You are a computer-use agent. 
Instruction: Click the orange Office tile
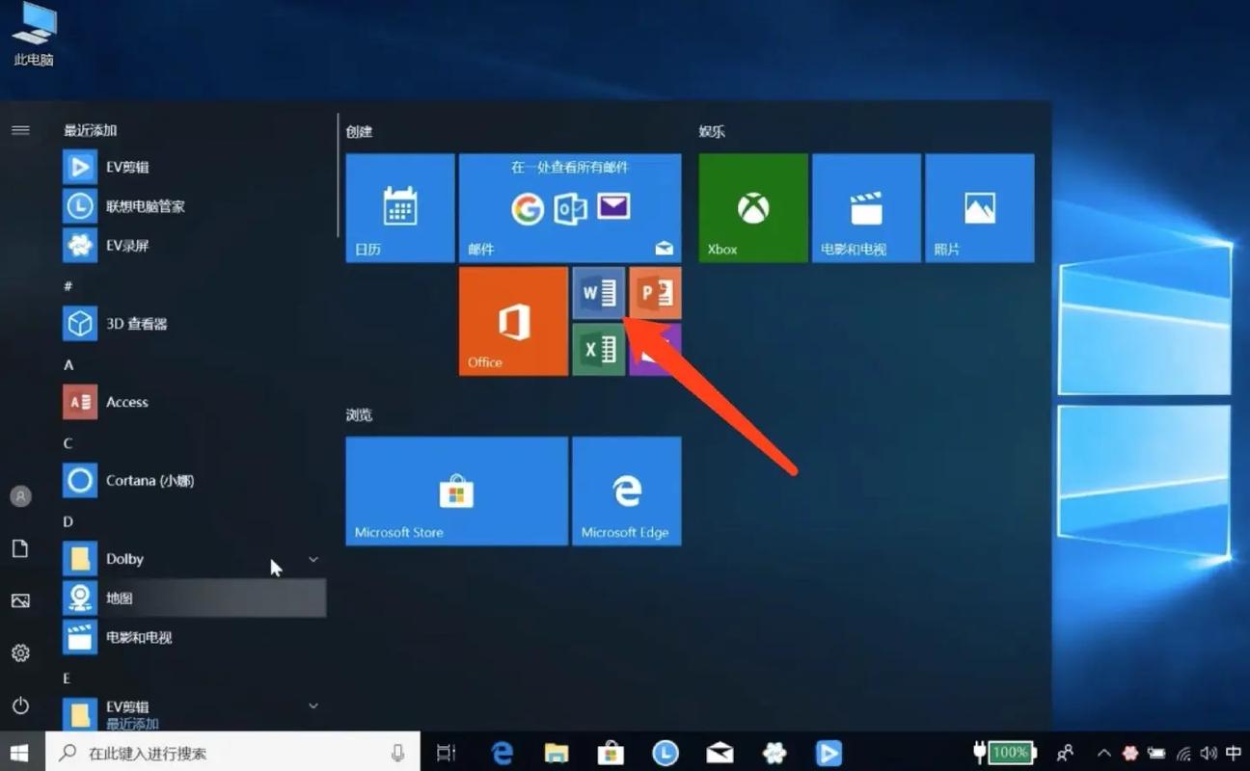(x=513, y=321)
